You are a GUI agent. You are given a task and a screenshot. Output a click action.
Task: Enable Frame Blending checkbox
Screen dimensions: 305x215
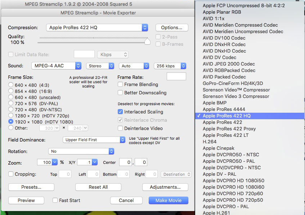pos(120,84)
